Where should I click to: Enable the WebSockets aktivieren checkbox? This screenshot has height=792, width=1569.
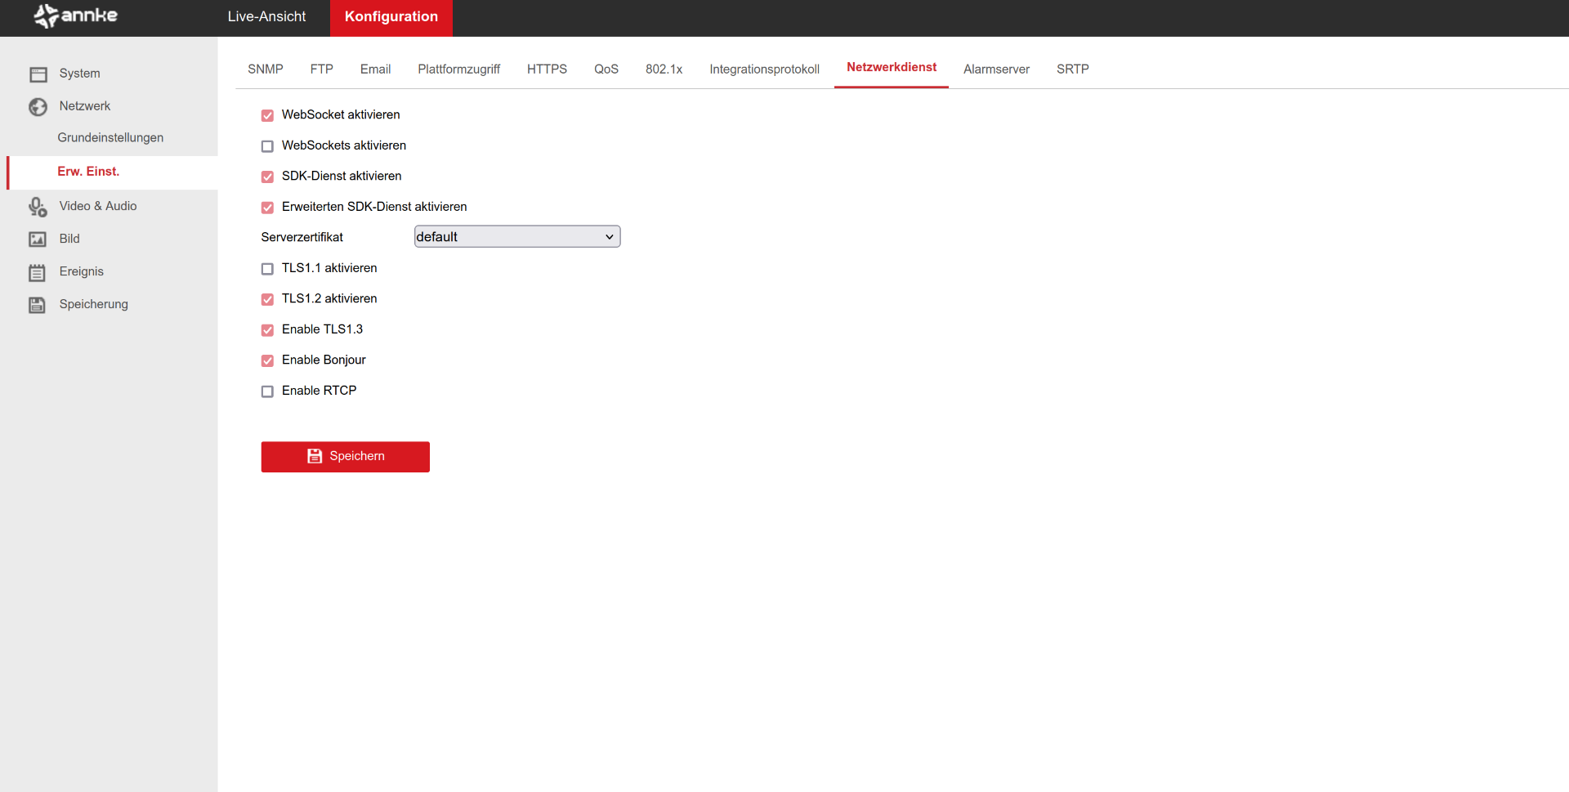(x=267, y=146)
